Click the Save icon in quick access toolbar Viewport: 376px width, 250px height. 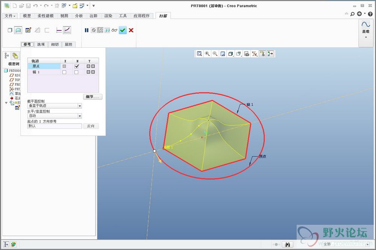coord(28,6)
